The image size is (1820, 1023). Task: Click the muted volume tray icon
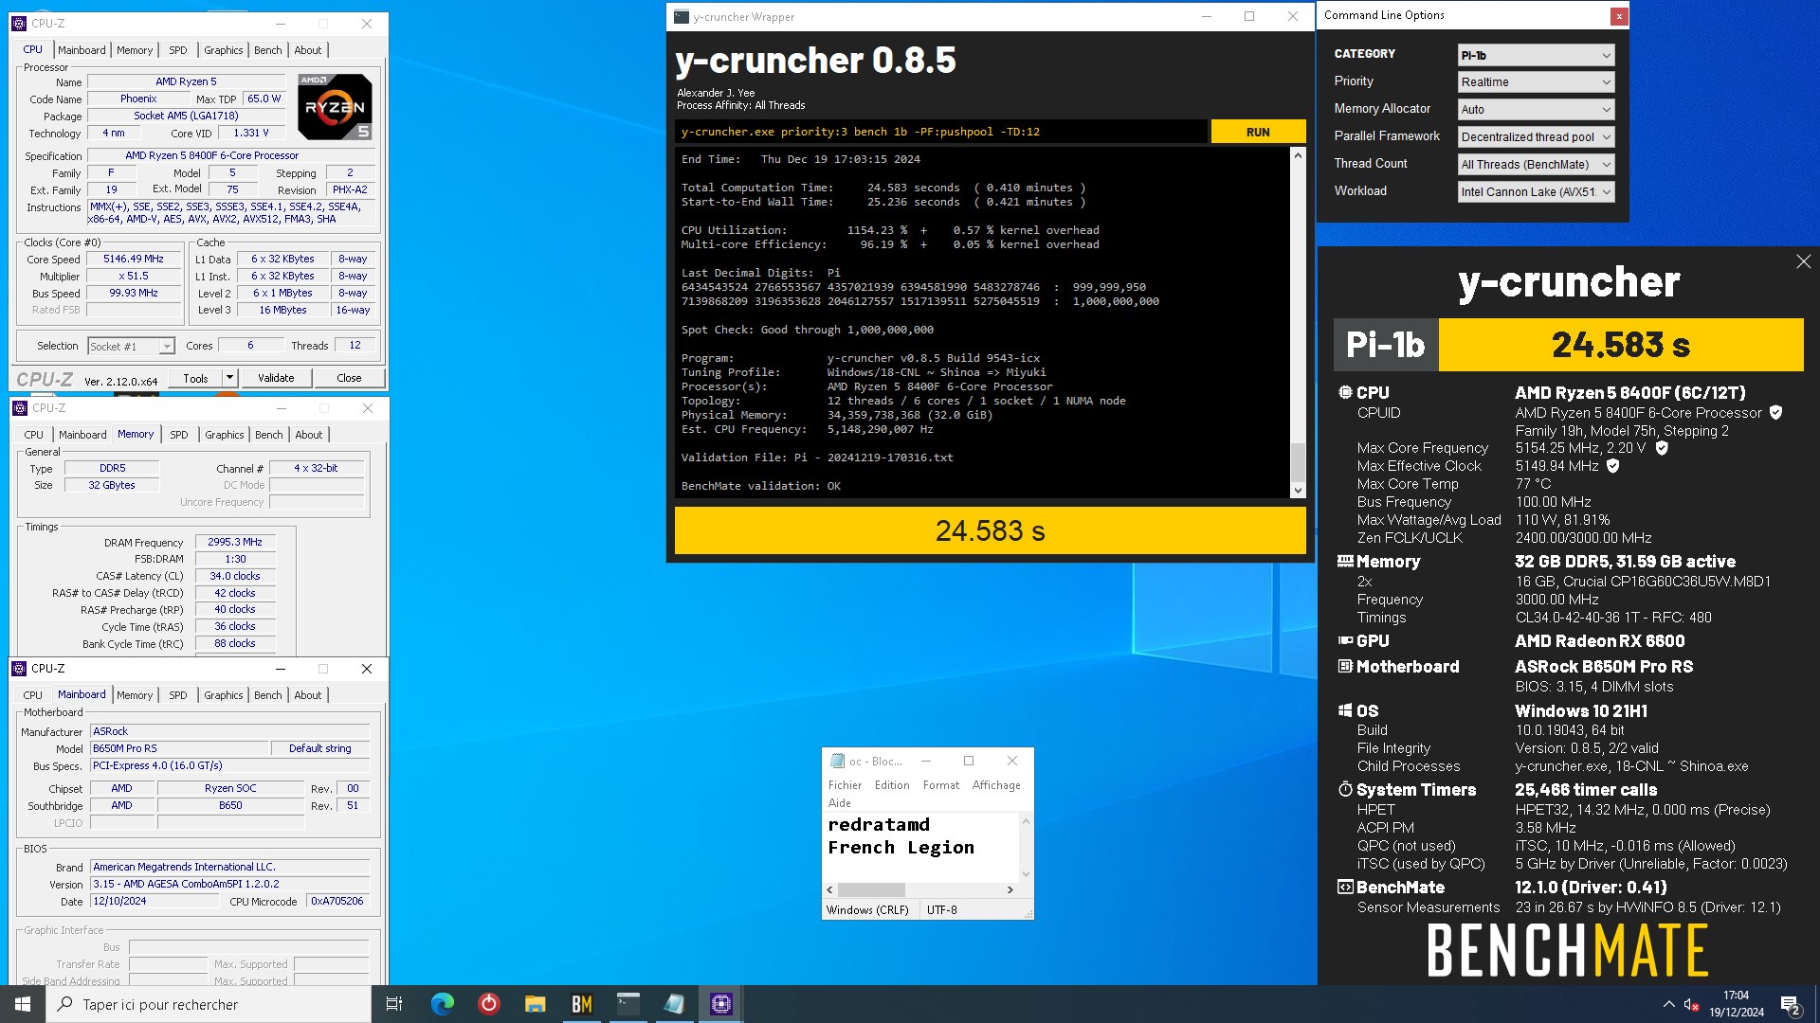(1691, 1004)
